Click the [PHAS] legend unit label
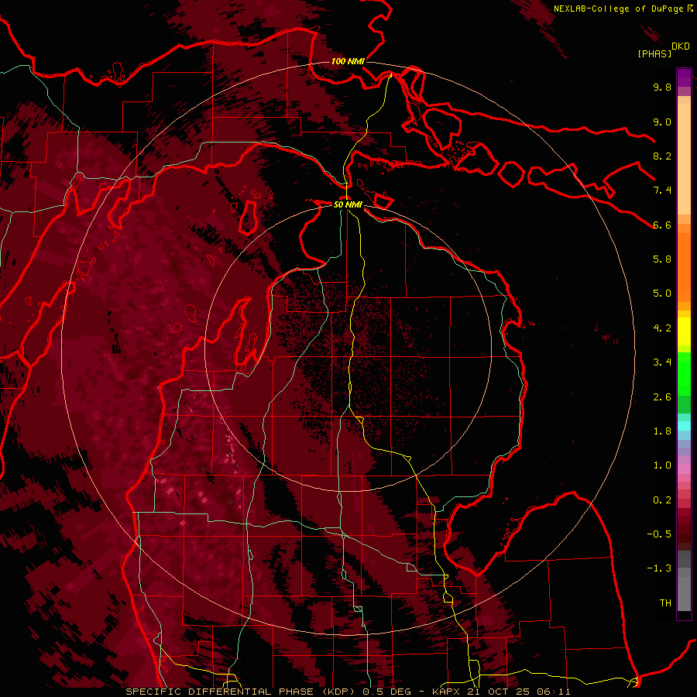Image resolution: width=697 pixels, height=697 pixels. (x=654, y=53)
